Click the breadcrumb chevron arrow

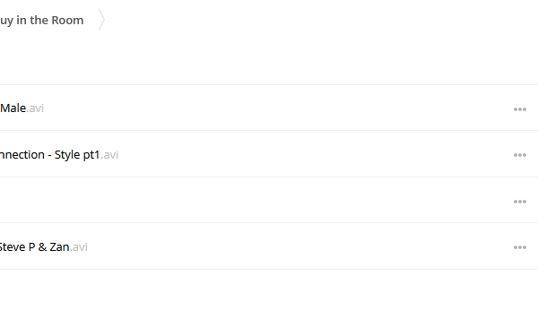[101, 20]
